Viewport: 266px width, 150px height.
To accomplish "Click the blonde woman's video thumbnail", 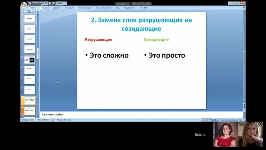I will 250,134.
